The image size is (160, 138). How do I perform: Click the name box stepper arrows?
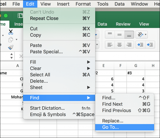[x=11, y=56]
